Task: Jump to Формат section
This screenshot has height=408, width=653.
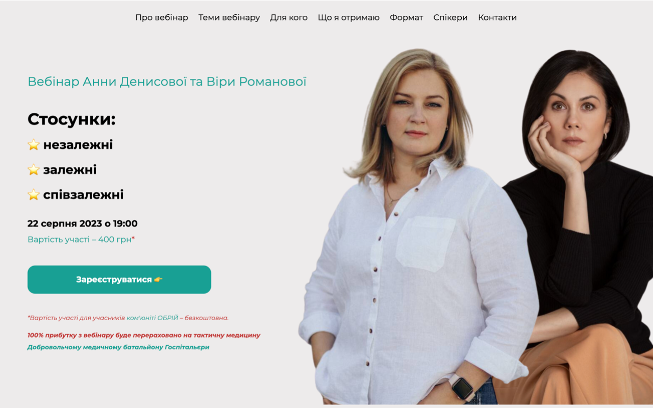Action: 407,17
